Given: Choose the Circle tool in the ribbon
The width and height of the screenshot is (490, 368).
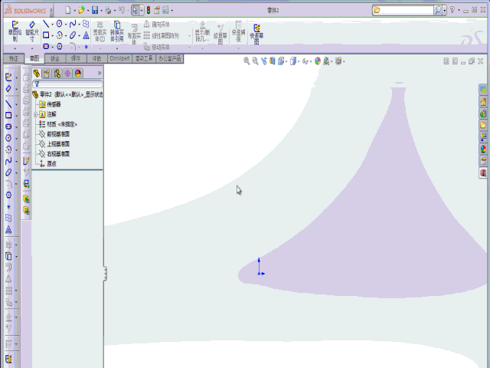Looking at the screenshot, I should [60, 24].
